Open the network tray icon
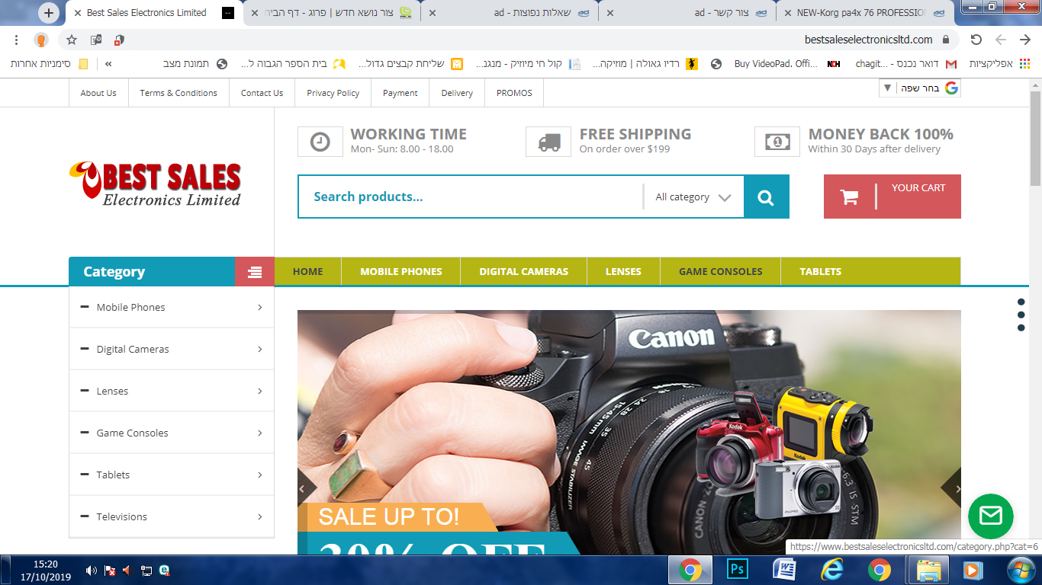This screenshot has width=1042, height=585. 146,570
